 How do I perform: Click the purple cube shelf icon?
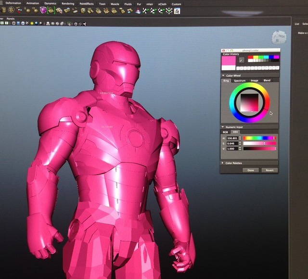coord(43,10)
